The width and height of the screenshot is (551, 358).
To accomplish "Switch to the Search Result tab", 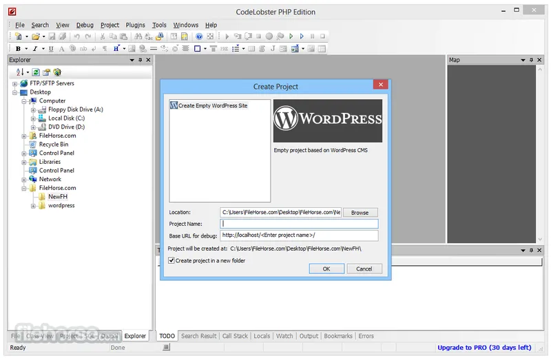I will [198, 336].
